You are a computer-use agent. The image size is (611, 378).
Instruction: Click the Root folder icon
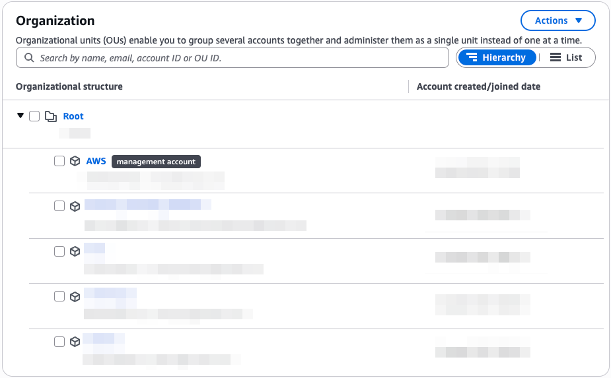51,116
